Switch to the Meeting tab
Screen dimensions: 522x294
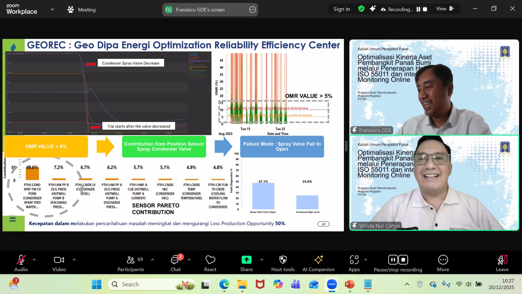tap(82, 9)
